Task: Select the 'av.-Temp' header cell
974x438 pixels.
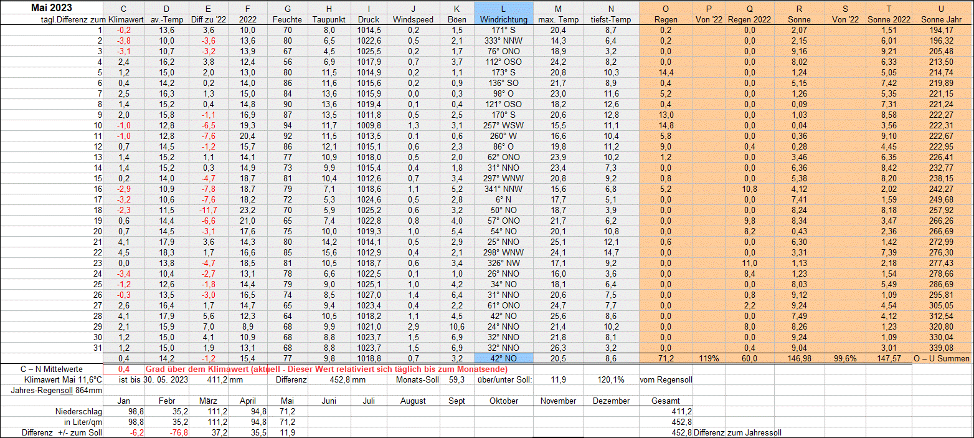Action: pyautogui.click(x=166, y=19)
